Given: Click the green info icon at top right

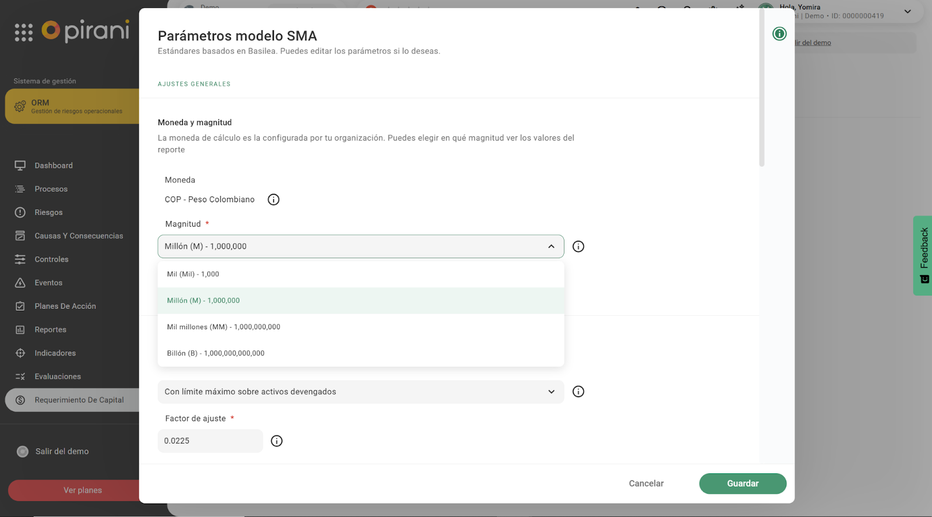Looking at the screenshot, I should 779,34.
